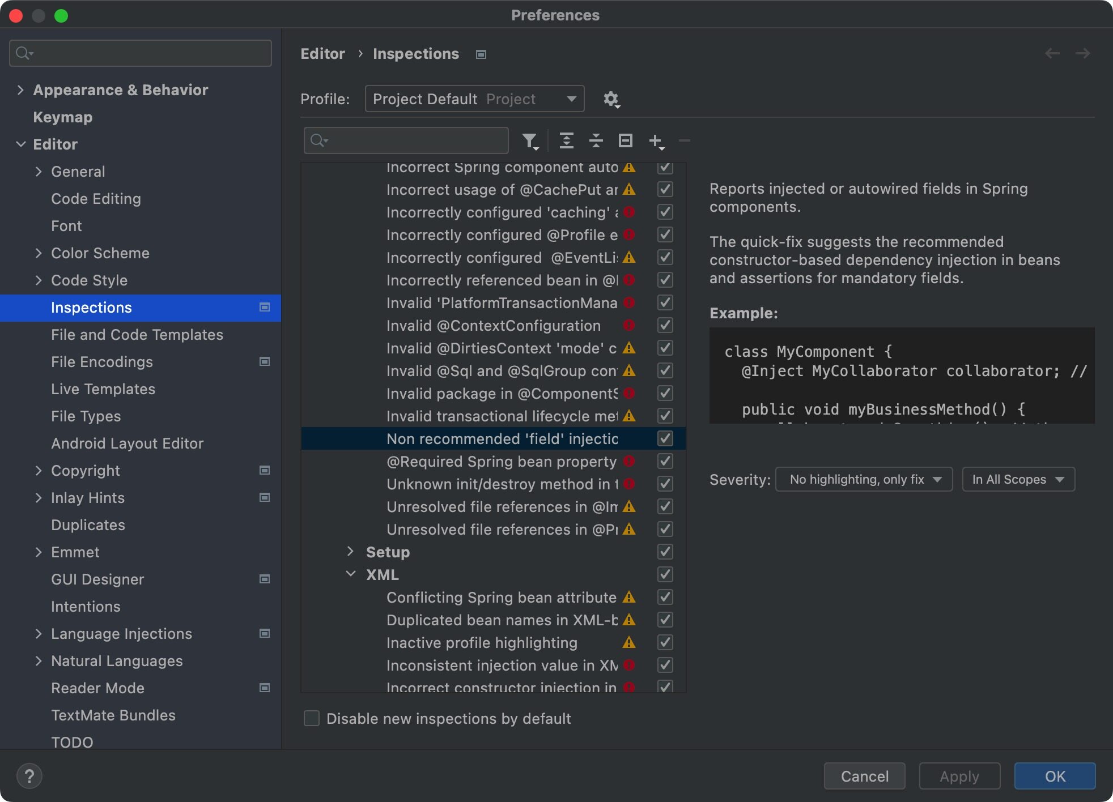
Task: Open help with the question mark icon
Action: click(29, 776)
